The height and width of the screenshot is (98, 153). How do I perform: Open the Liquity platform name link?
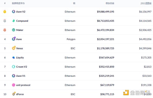(x=20, y=57)
